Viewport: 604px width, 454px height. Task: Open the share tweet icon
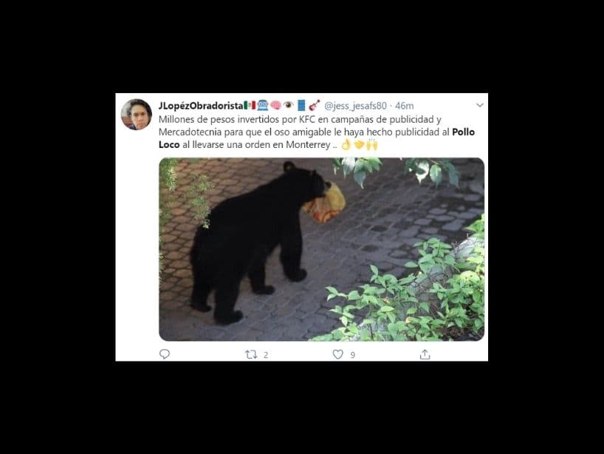(x=425, y=354)
